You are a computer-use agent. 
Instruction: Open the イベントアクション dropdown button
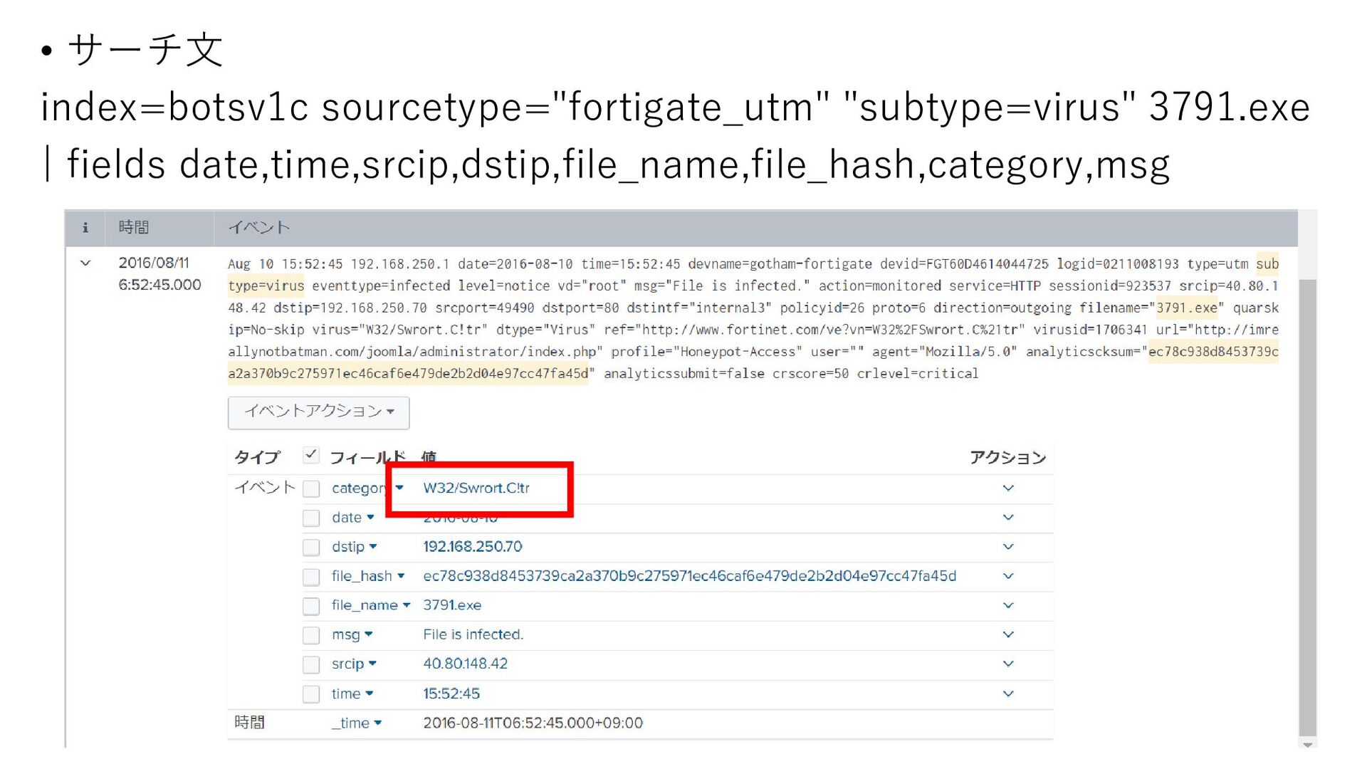click(318, 412)
